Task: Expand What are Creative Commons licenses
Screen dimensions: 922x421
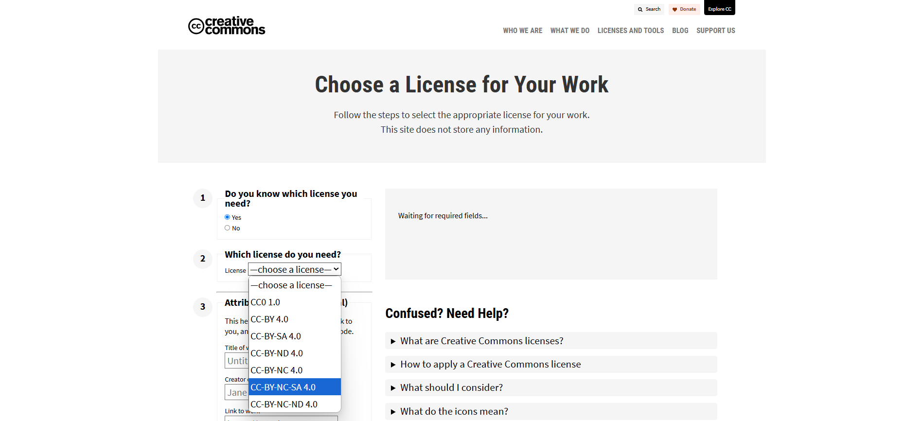Action: tap(551, 341)
